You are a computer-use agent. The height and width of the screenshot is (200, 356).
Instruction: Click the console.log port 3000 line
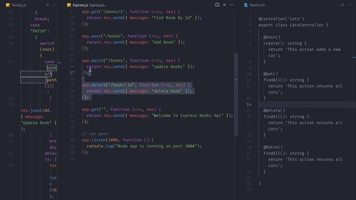[144, 146]
